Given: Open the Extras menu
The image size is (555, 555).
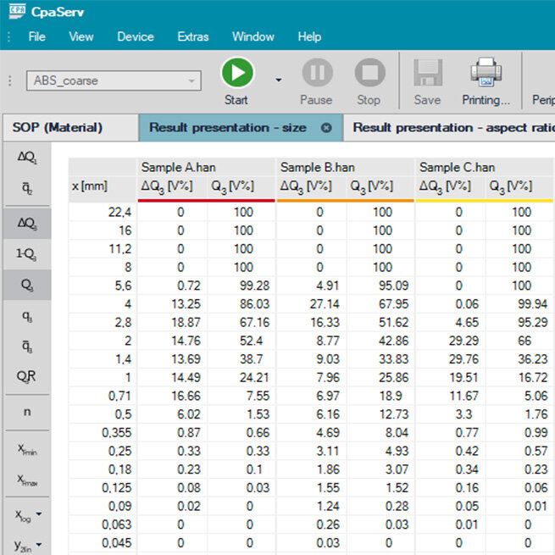Looking at the screenshot, I should tap(193, 36).
